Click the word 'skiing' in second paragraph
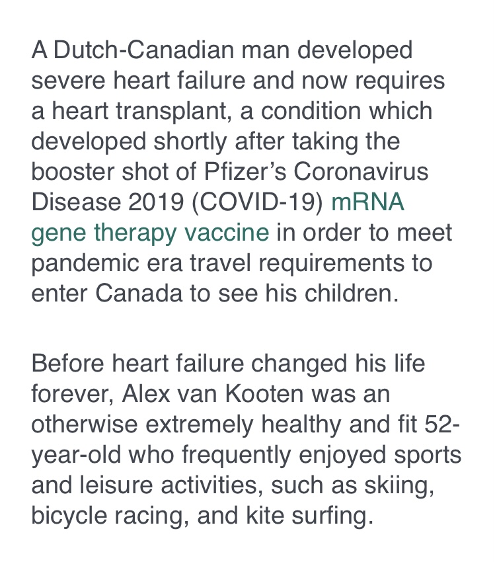The width and height of the screenshot is (495, 562). pos(397,486)
